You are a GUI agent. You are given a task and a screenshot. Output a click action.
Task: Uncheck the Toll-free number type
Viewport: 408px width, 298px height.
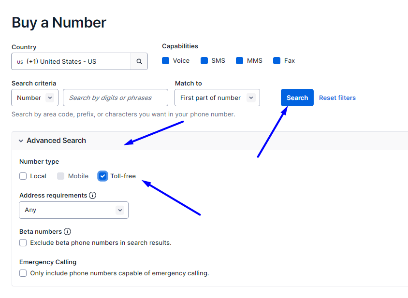[102, 176]
